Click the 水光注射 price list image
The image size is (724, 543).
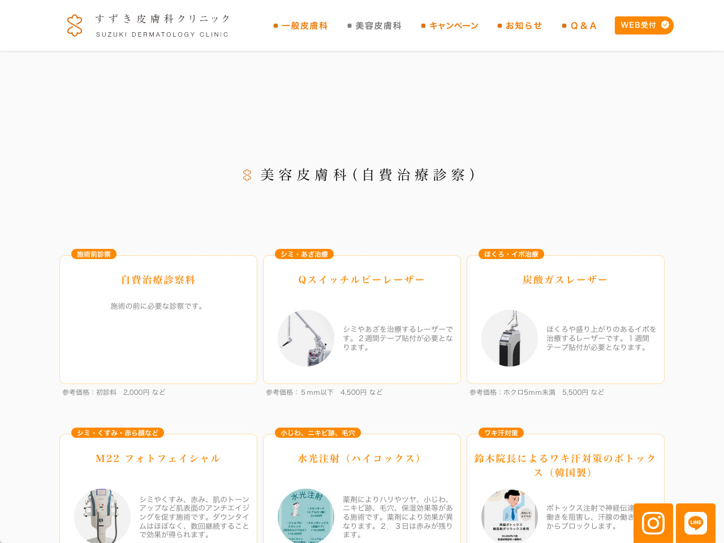[x=306, y=516]
